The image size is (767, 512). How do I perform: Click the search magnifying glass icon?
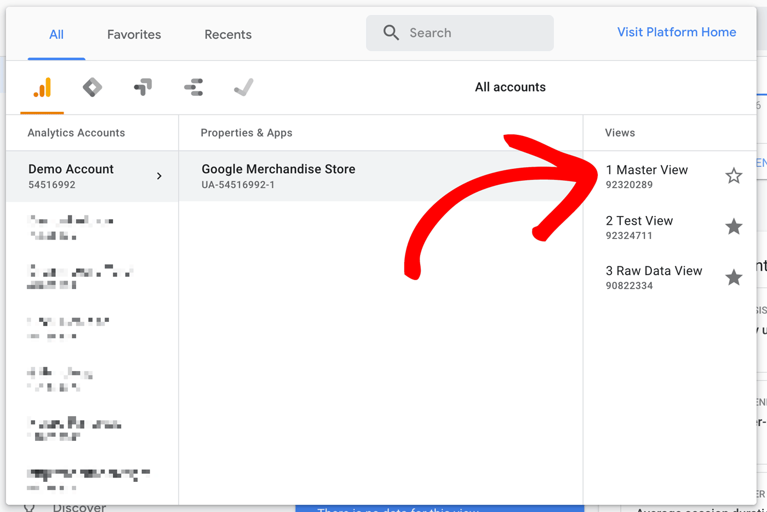[x=391, y=32]
